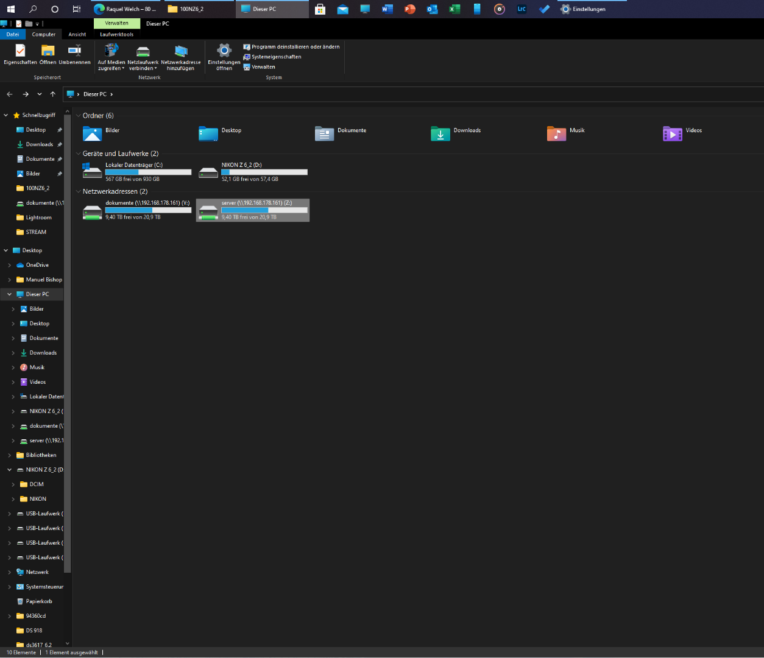Select 100NZ6_2 in Schnellzugriff
This screenshot has width=764, height=658.
pyautogui.click(x=33, y=188)
